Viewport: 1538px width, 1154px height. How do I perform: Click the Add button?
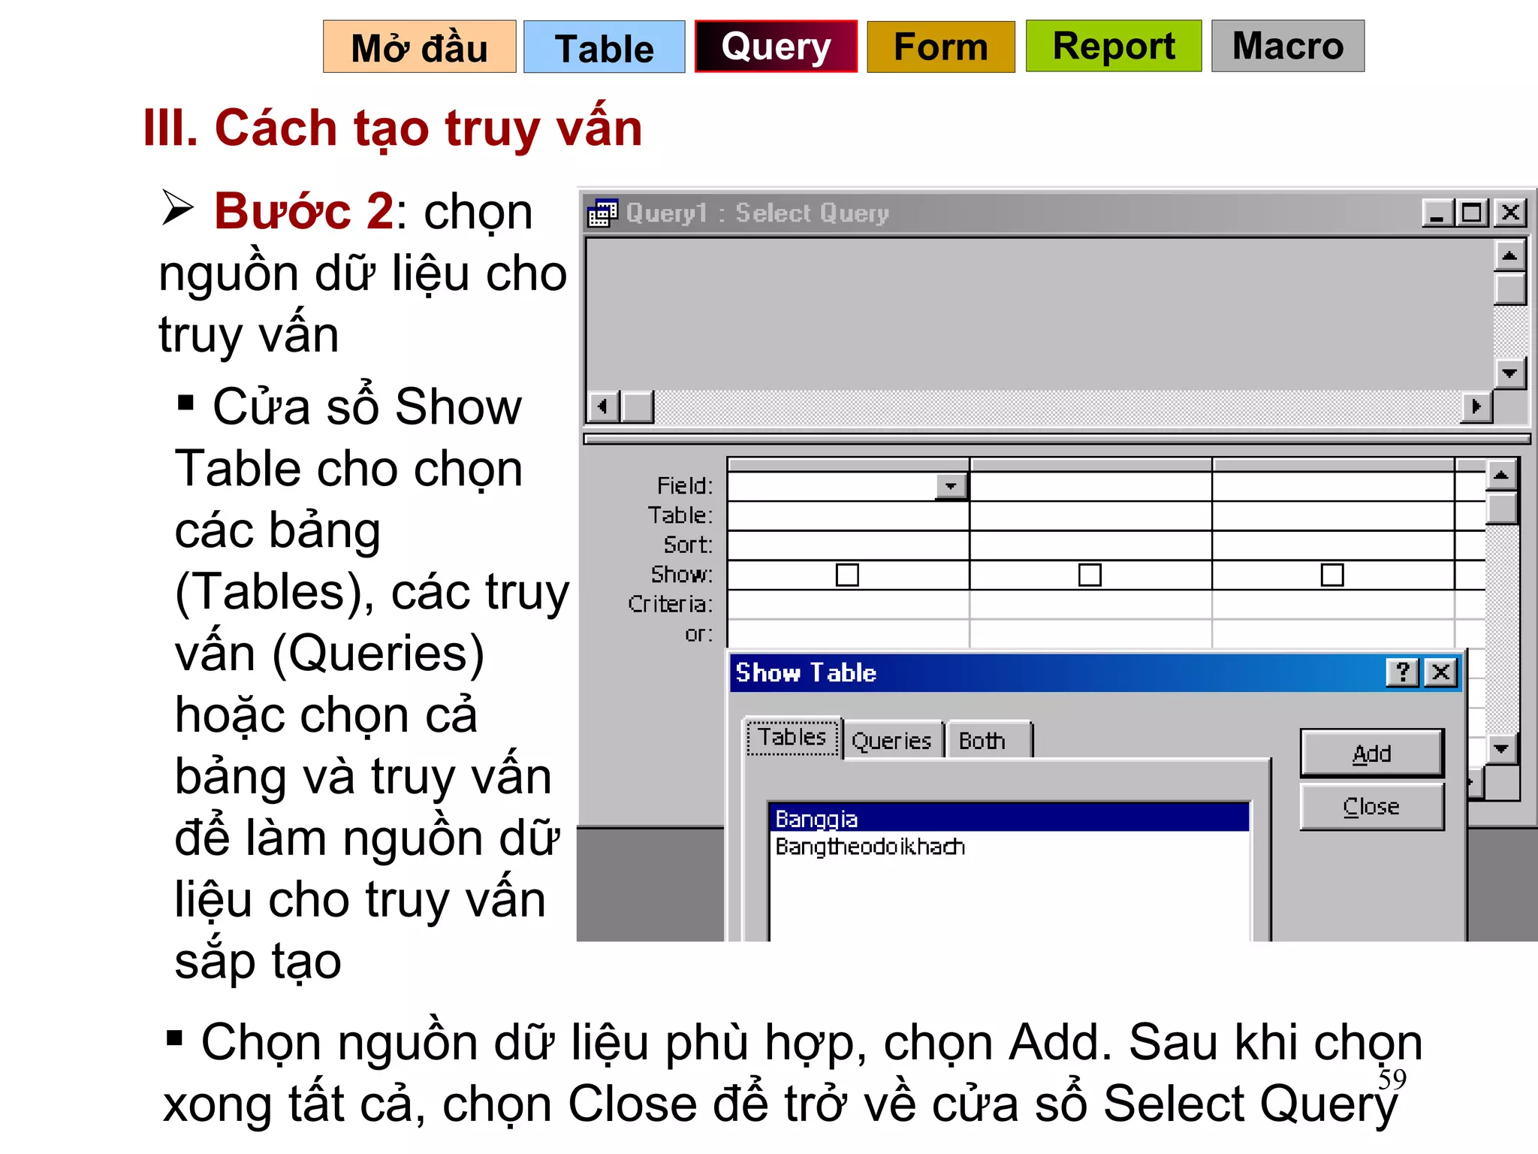click(x=1371, y=753)
